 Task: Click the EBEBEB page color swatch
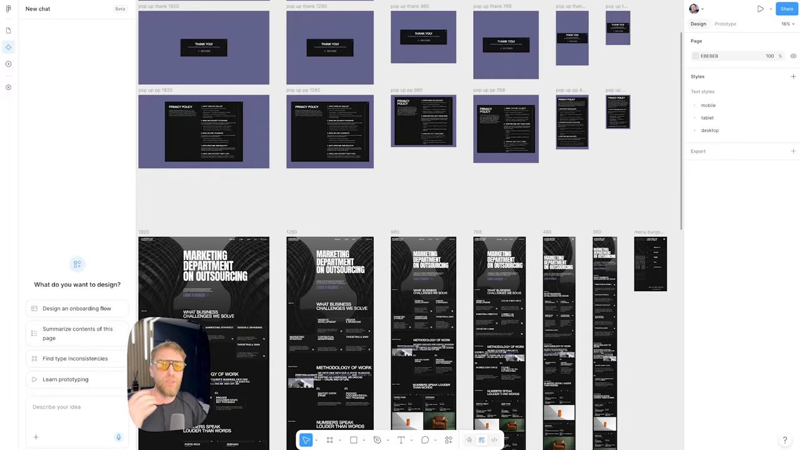[x=696, y=56]
